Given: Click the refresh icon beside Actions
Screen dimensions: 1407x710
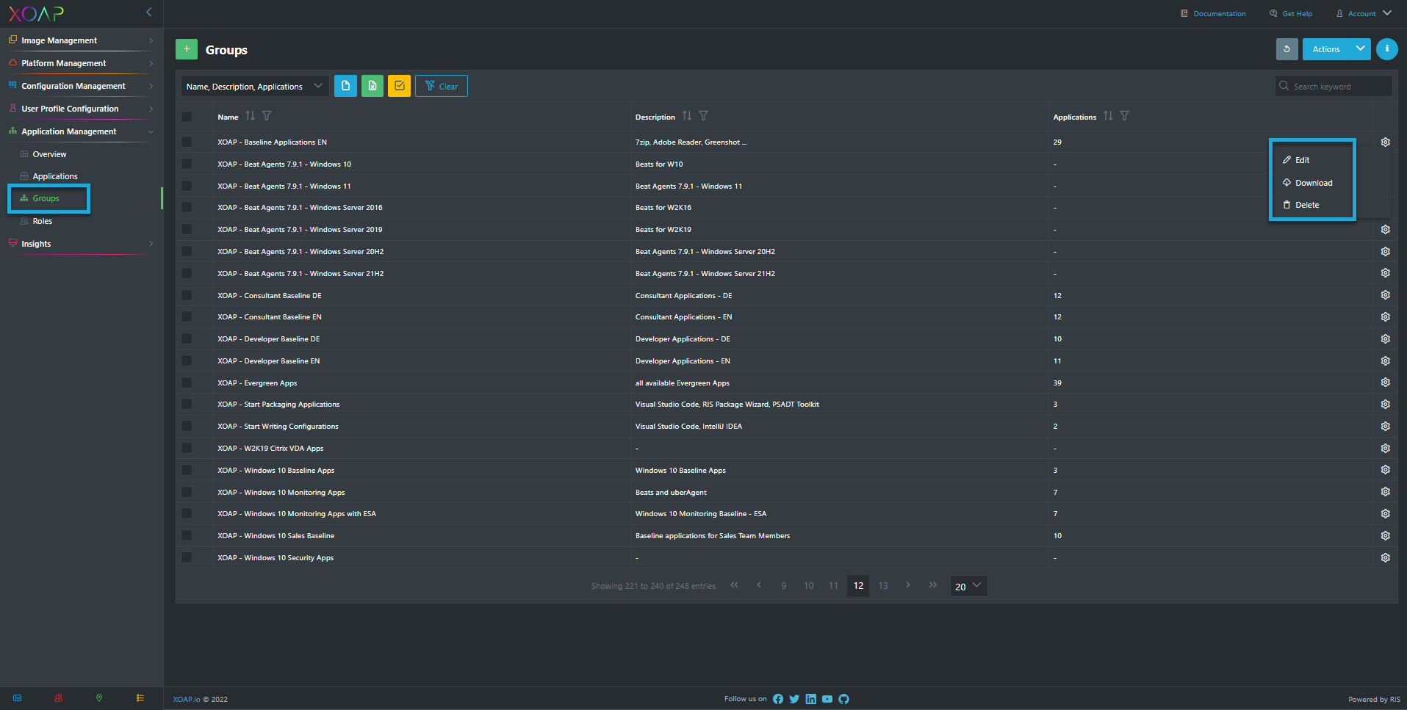Looking at the screenshot, I should 1287,49.
